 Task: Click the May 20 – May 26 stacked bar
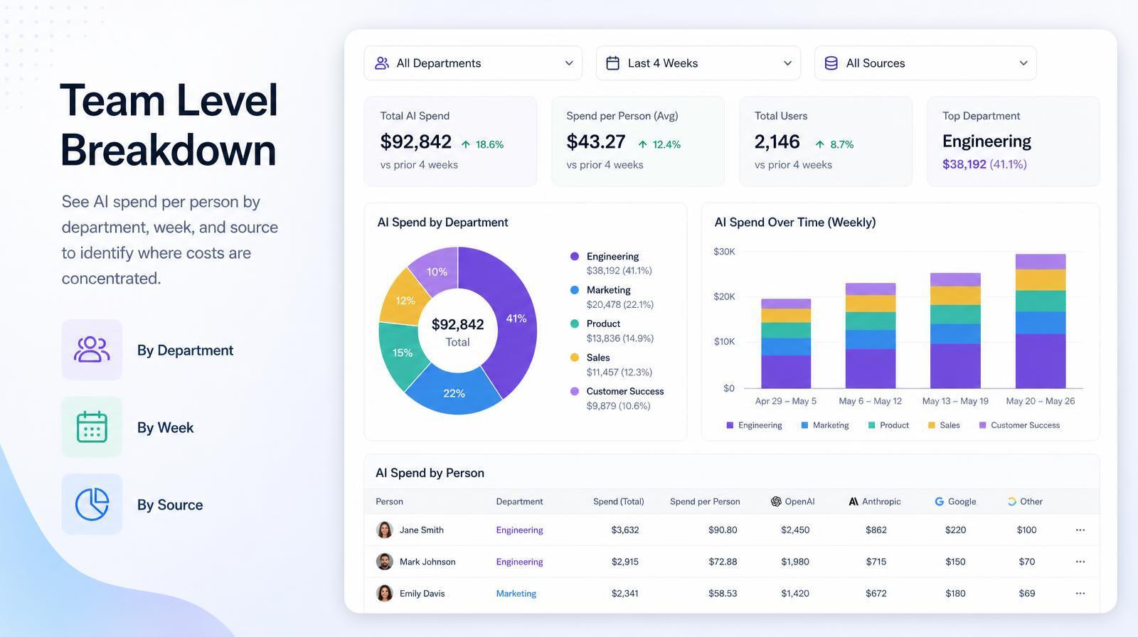click(x=1041, y=321)
